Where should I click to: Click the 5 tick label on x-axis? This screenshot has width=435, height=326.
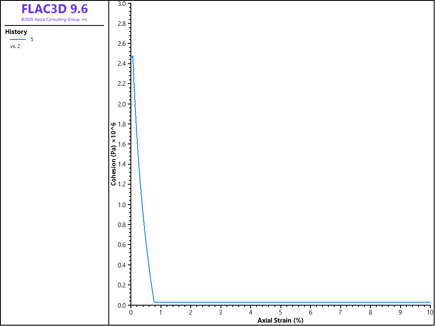(x=280, y=312)
